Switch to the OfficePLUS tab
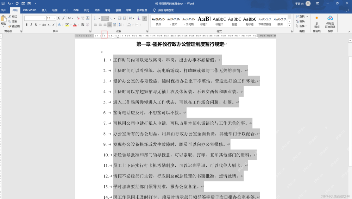Screen dimensions: 352x199 tap(30, 10)
